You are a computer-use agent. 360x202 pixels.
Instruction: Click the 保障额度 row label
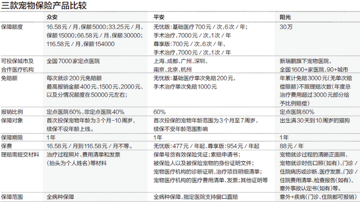click(12, 27)
